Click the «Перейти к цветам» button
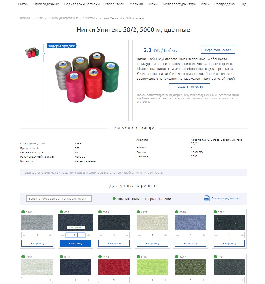Viewport: 265px width, 284px height. [218, 49]
